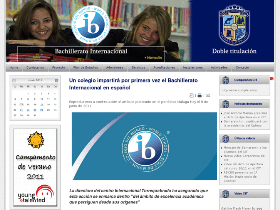Open video 'Mensaje de Samaranch a los alumnos'
Image resolution: width=280 pixels, height=210 pixels.
pyautogui.click(x=245, y=150)
